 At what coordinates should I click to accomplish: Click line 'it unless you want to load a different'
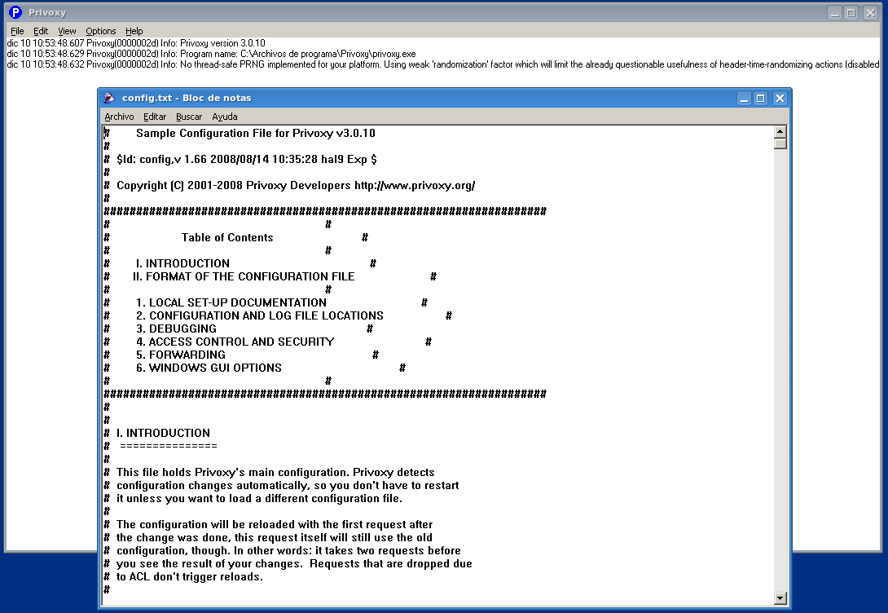coord(259,499)
